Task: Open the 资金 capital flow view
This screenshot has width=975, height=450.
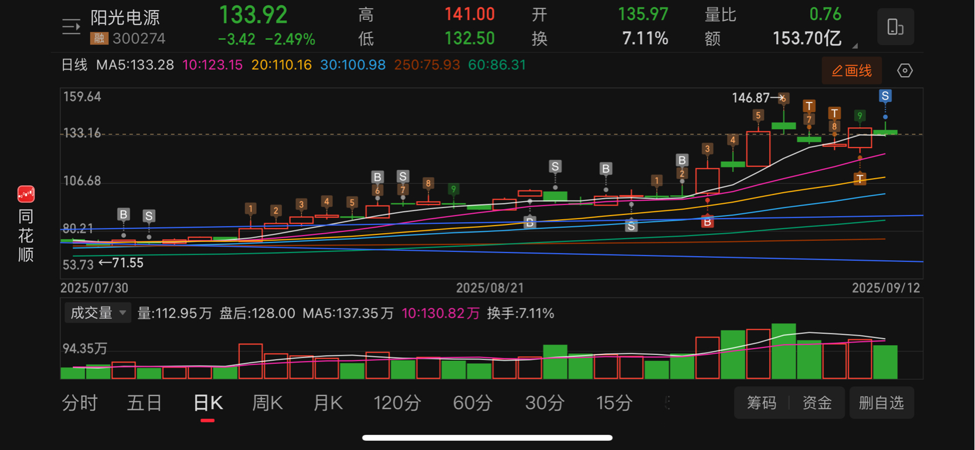Action: (817, 403)
